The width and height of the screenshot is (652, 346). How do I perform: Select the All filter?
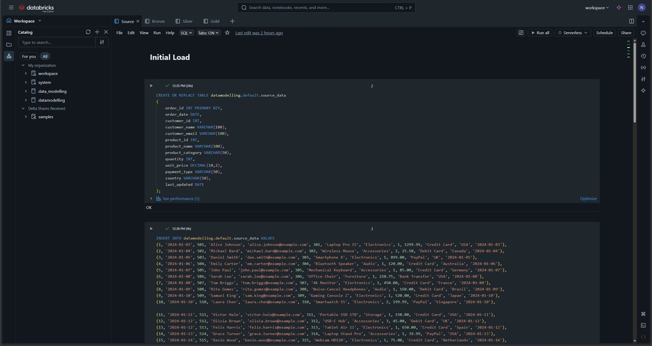coord(45,56)
